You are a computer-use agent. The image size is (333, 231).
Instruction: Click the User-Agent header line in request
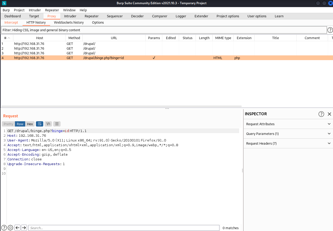click(87, 140)
